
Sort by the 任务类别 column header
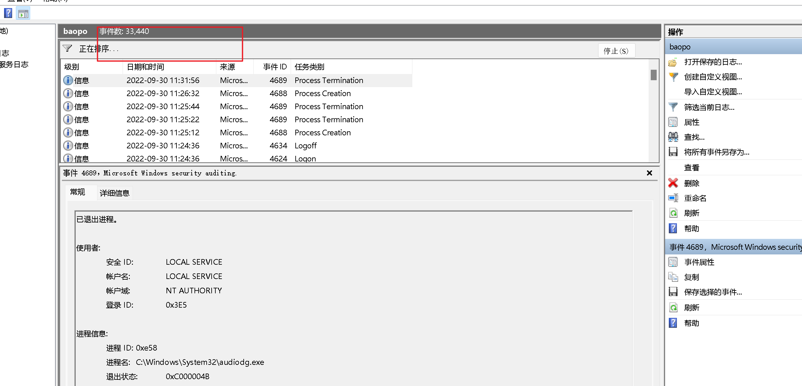[x=351, y=67]
